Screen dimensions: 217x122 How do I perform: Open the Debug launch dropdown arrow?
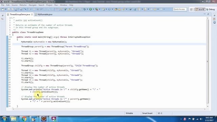tap(87, 9)
